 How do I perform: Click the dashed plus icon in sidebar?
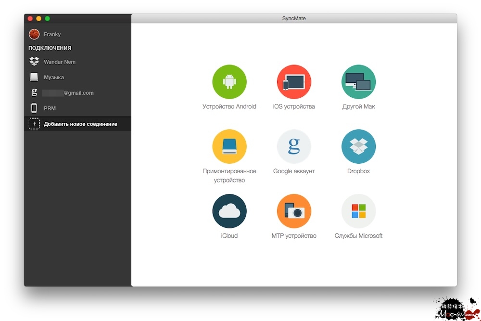tap(34, 124)
